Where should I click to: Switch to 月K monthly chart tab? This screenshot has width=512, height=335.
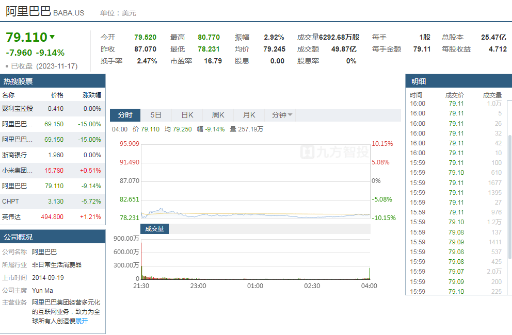(x=249, y=115)
